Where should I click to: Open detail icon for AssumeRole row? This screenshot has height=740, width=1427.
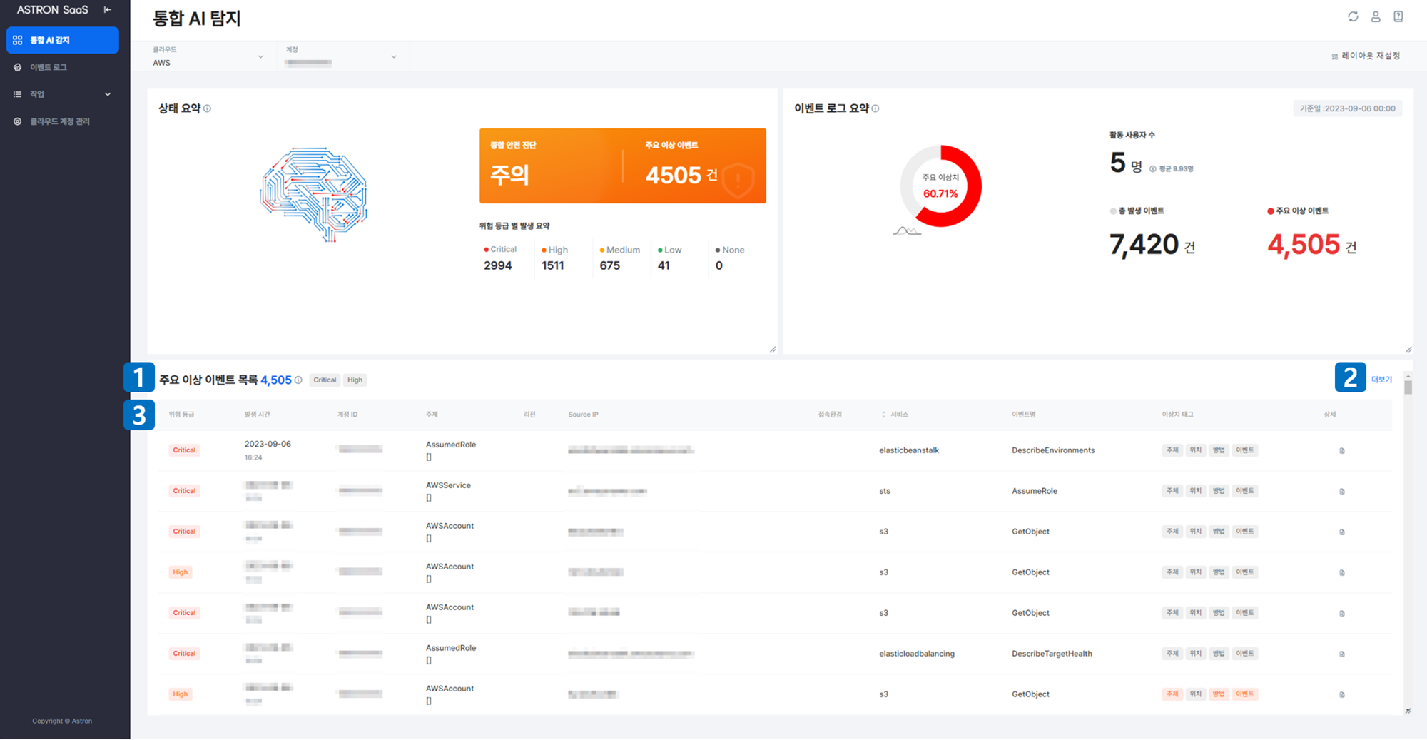pos(1342,492)
